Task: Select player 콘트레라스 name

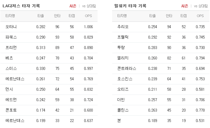Action: (x=127, y=69)
